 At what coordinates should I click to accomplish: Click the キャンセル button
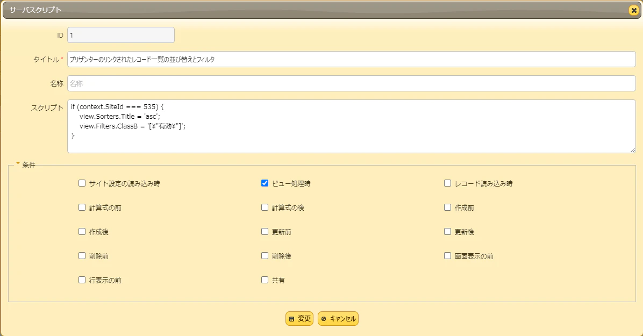pyautogui.click(x=338, y=319)
